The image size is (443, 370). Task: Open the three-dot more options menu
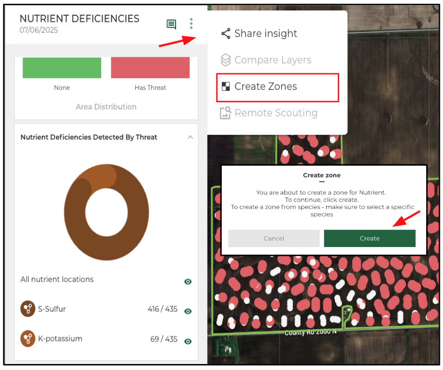[x=191, y=23]
